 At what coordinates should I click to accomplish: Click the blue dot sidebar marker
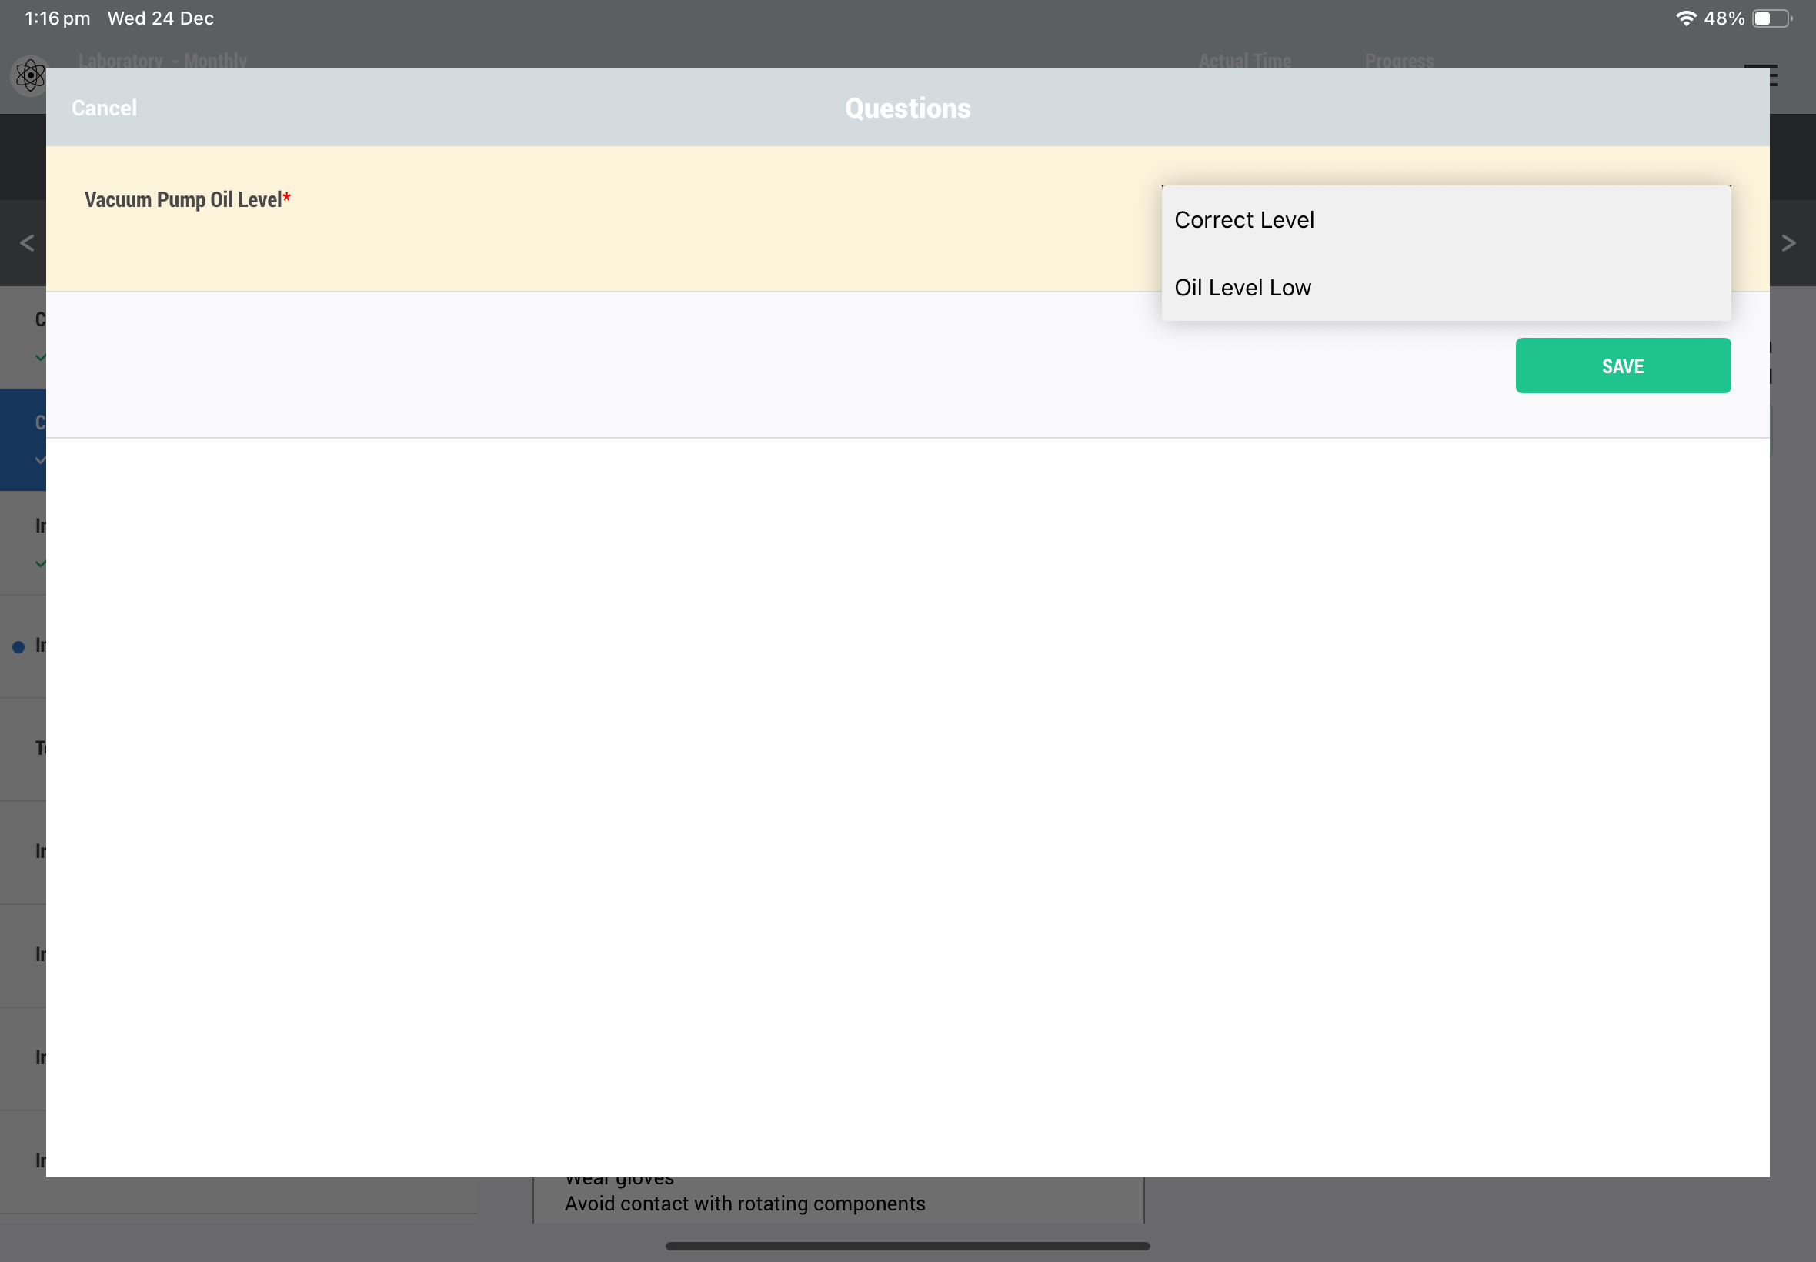pos(19,647)
